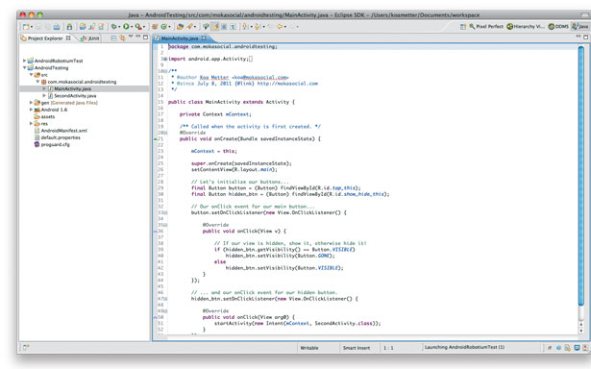Image resolution: width=591 pixels, height=369 pixels.
Task: Click the Search flashlight toolbar icon
Action: tap(189, 27)
